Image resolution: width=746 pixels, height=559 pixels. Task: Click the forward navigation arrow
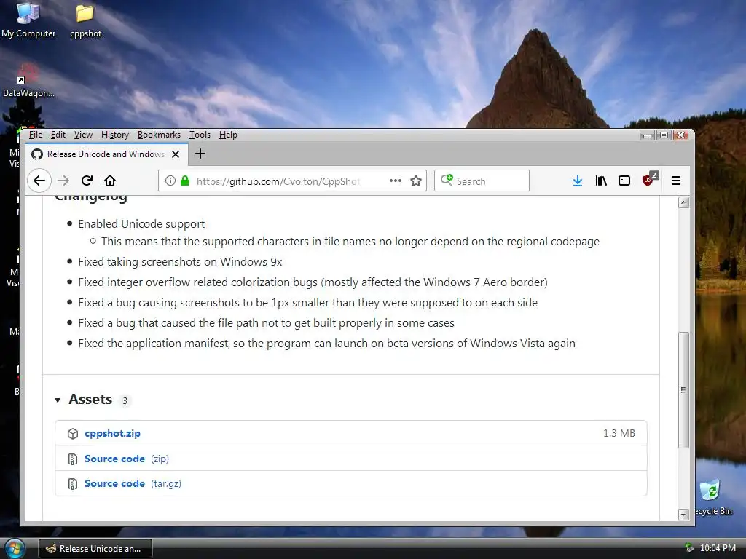[63, 181]
